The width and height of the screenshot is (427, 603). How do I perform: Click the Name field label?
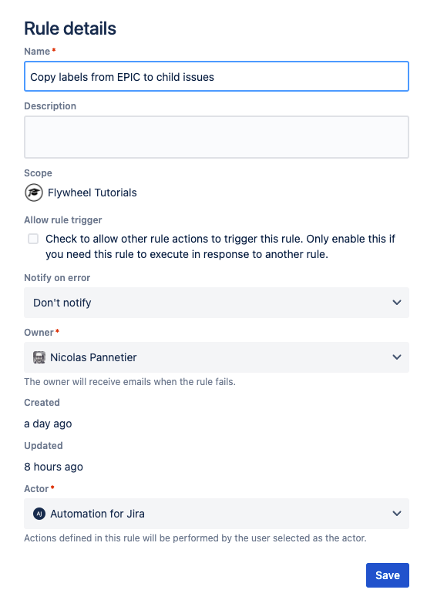pyautogui.click(x=37, y=52)
